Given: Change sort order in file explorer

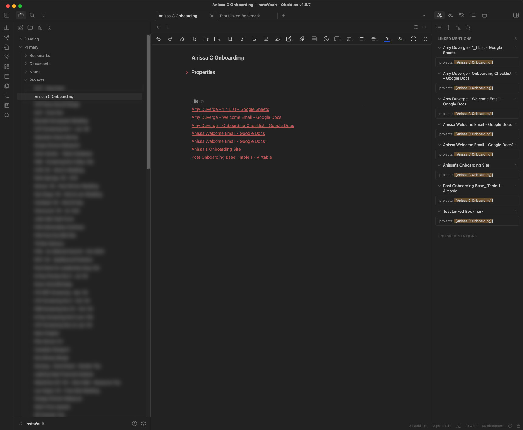Looking at the screenshot, I should pyautogui.click(x=40, y=28).
